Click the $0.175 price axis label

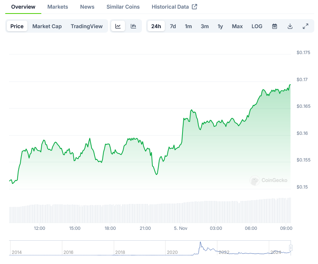pos(303,53)
